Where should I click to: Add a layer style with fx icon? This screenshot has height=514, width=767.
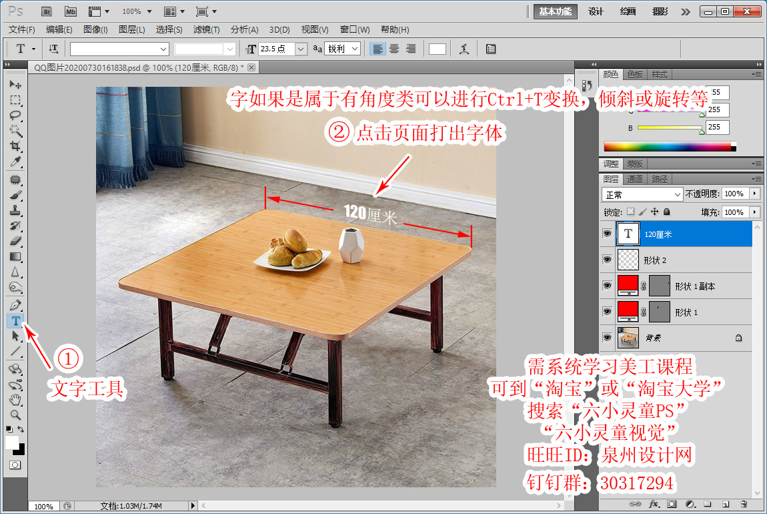654,504
